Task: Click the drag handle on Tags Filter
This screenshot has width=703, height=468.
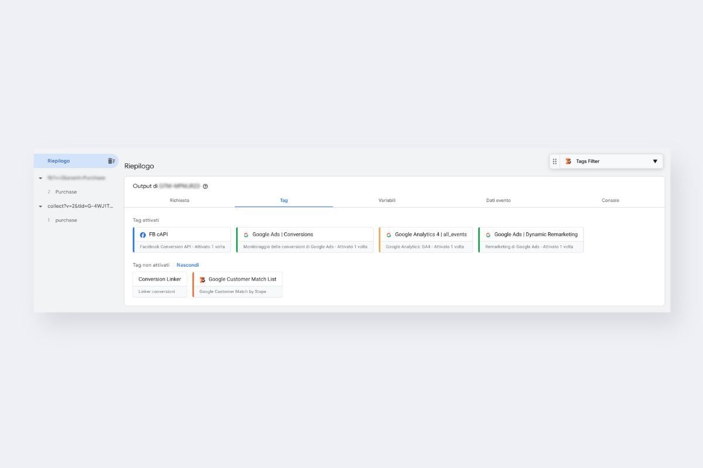Action: (555, 161)
